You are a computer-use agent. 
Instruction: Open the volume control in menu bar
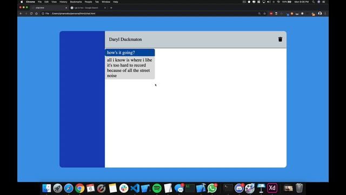coord(269,2)
